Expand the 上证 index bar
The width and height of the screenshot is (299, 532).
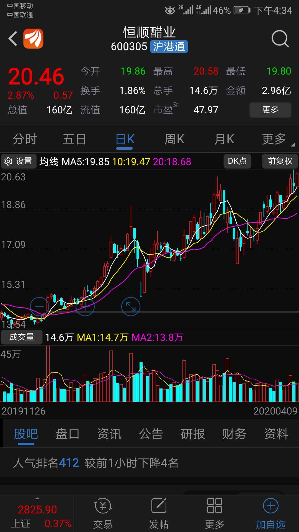pyautogui.click(x=37, y=513)
